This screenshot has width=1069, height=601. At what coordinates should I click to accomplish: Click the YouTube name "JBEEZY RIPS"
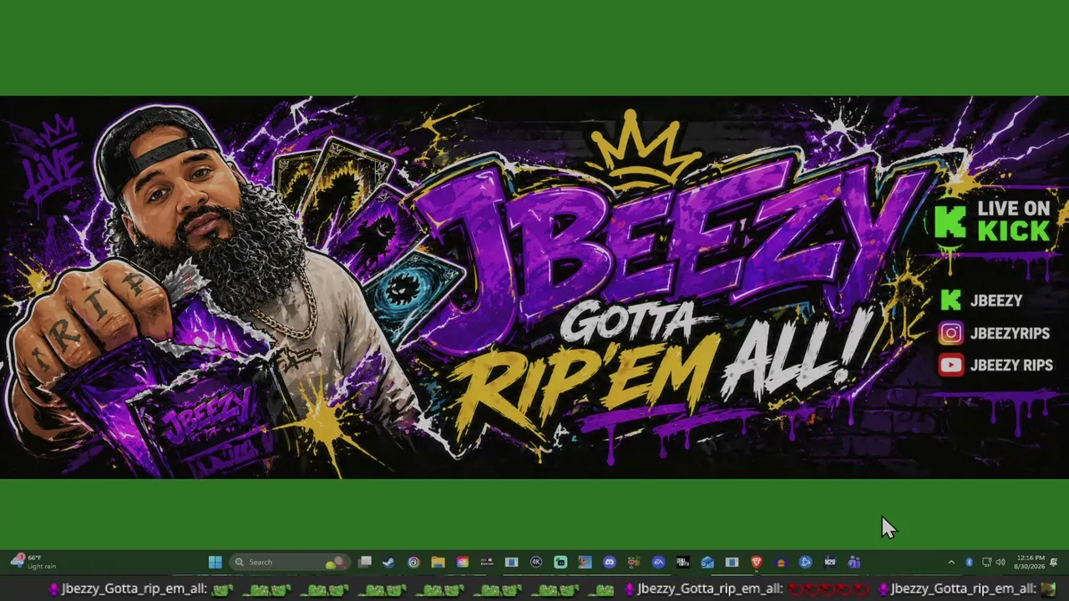[1011, 365]
